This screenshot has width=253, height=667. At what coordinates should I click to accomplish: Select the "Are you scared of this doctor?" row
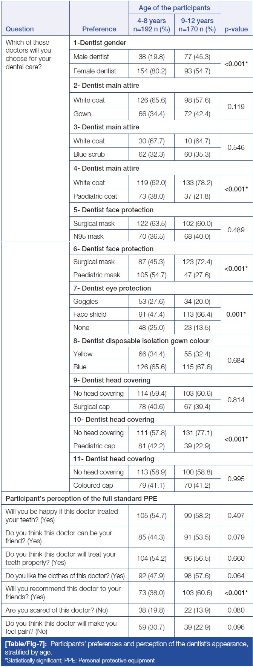pyautogui.click(x=57, y=611)
